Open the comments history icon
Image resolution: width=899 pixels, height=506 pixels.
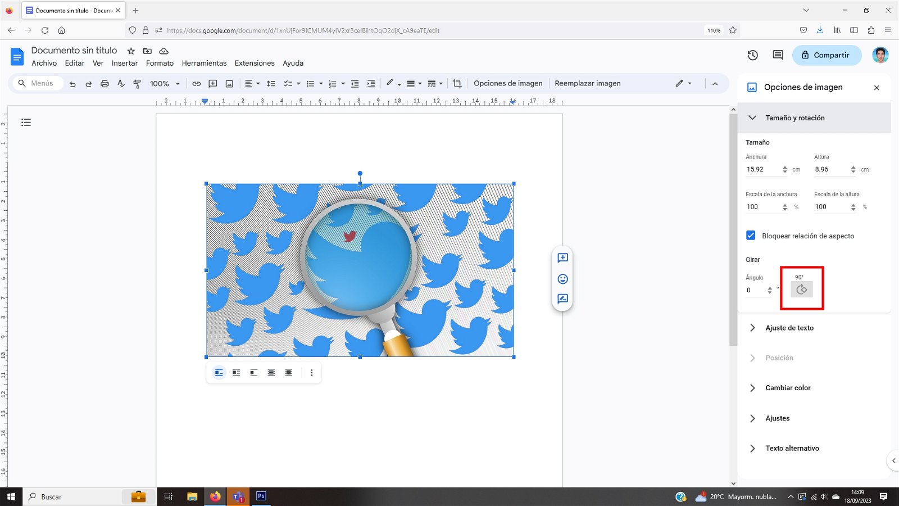(x=778, y=55)
